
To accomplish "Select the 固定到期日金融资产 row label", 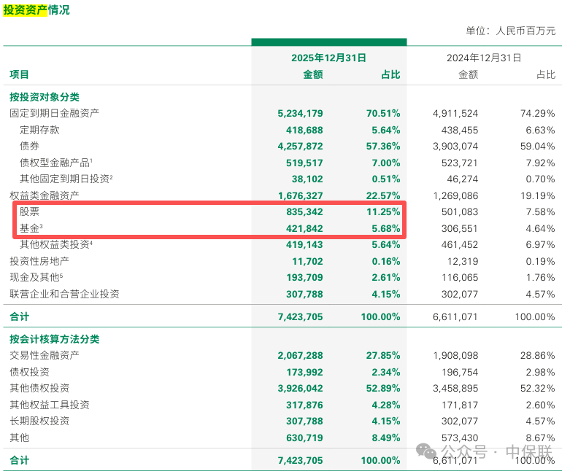I will click(x=54, y=113).
